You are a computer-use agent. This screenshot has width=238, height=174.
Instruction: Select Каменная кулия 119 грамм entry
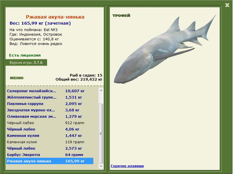(50, 142)
